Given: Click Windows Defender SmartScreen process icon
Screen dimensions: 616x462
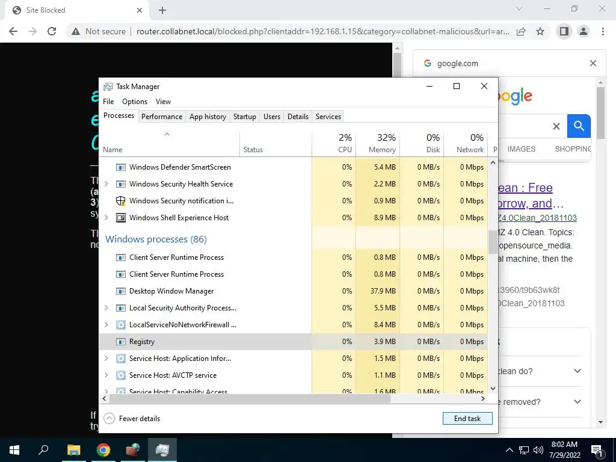Looking at the screenshot, I should click(x=120, y=167).
